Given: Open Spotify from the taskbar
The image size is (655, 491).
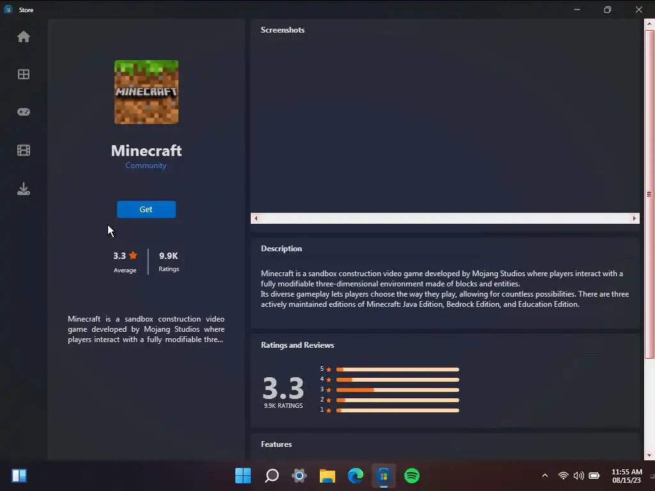Looking at the screenshot, I should [412, 476].
